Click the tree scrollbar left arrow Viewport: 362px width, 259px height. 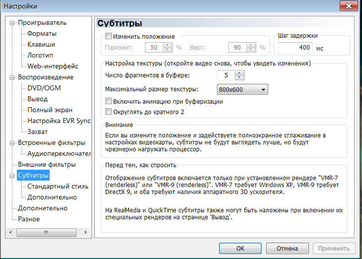pyautogui.click(x=10, y=232)
